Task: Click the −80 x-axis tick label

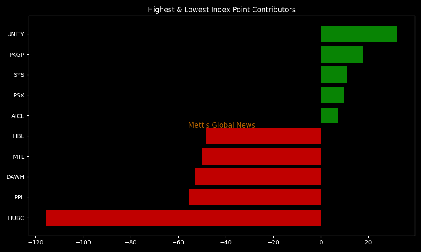Action: point(131,243)
